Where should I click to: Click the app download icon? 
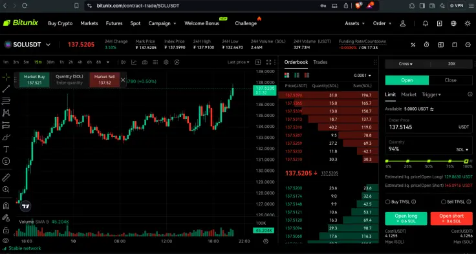click(440, 24)
